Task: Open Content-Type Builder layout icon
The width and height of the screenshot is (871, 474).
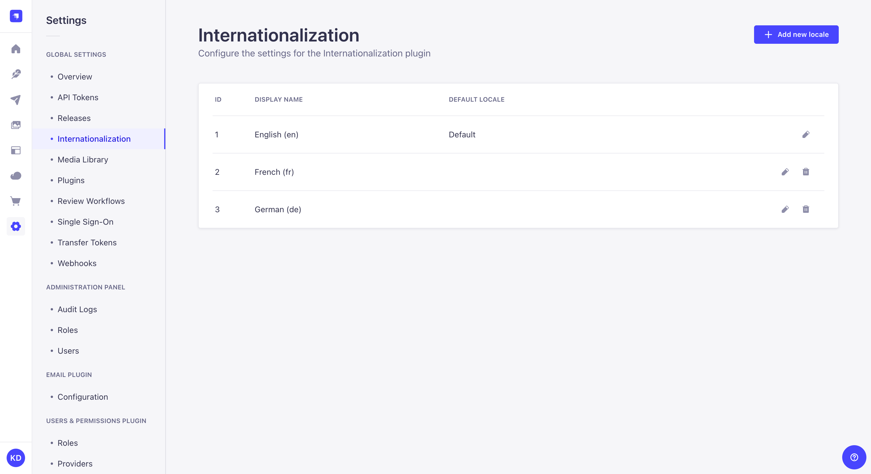Action: point(16,150)
